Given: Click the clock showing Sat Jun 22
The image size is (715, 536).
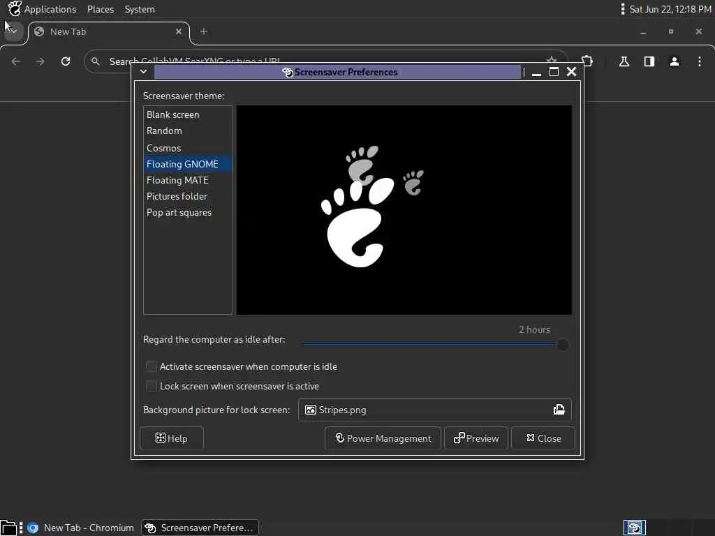Looking at the screenshot, I should (x=670, y=9).
